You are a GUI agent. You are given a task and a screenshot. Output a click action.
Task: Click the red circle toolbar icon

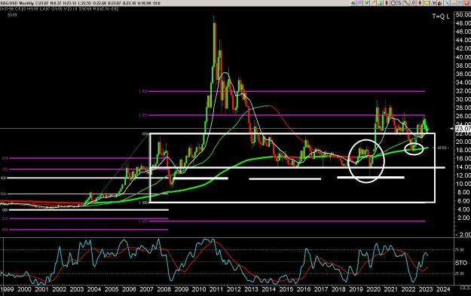point(393,3)
